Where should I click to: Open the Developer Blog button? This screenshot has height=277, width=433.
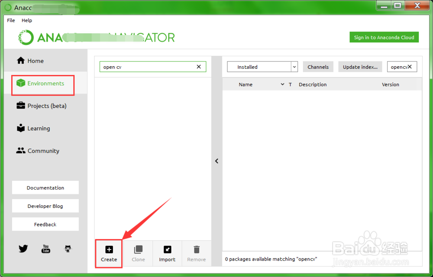[45, 206]
